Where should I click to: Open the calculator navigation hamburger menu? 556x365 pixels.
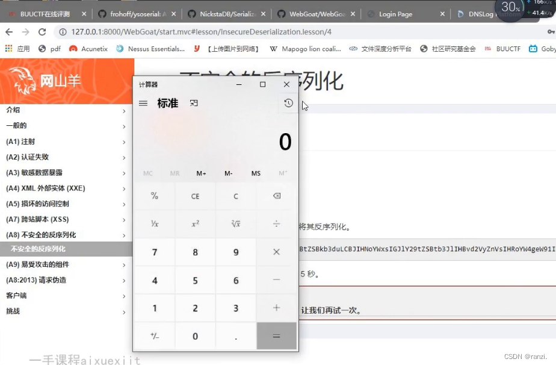tap(143, 104)
